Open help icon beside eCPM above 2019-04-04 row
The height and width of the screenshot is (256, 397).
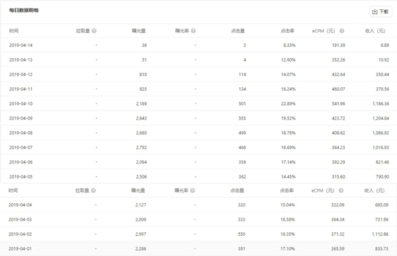(341, 191)
